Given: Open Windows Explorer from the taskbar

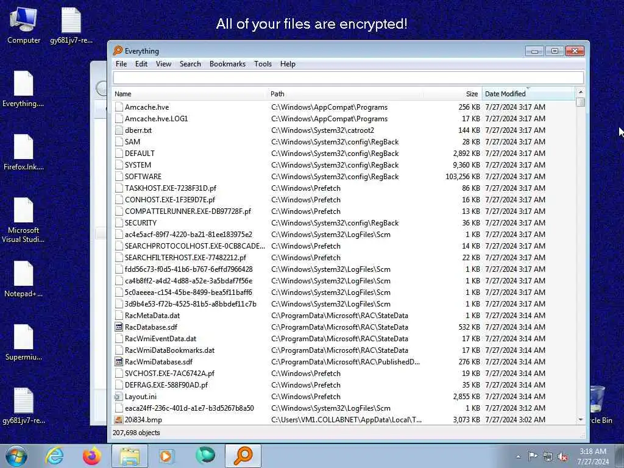Looking at the screenshot, I should 130,456.
